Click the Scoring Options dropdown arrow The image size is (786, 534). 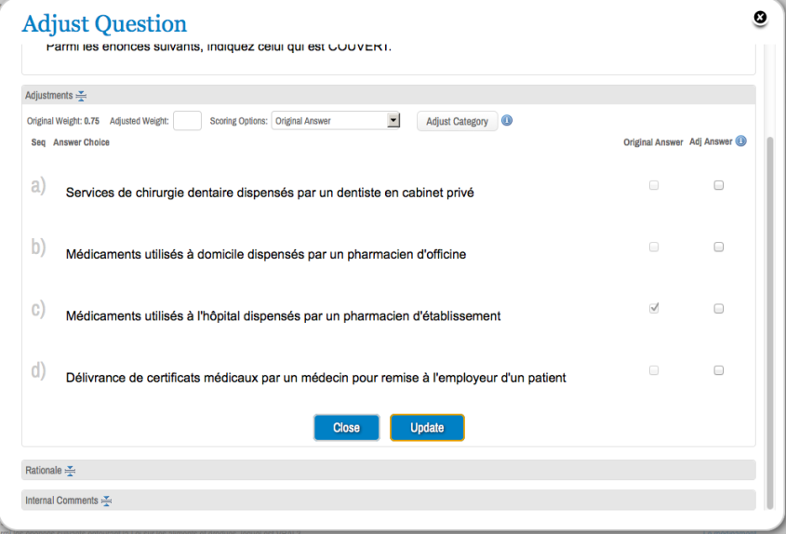393,120
